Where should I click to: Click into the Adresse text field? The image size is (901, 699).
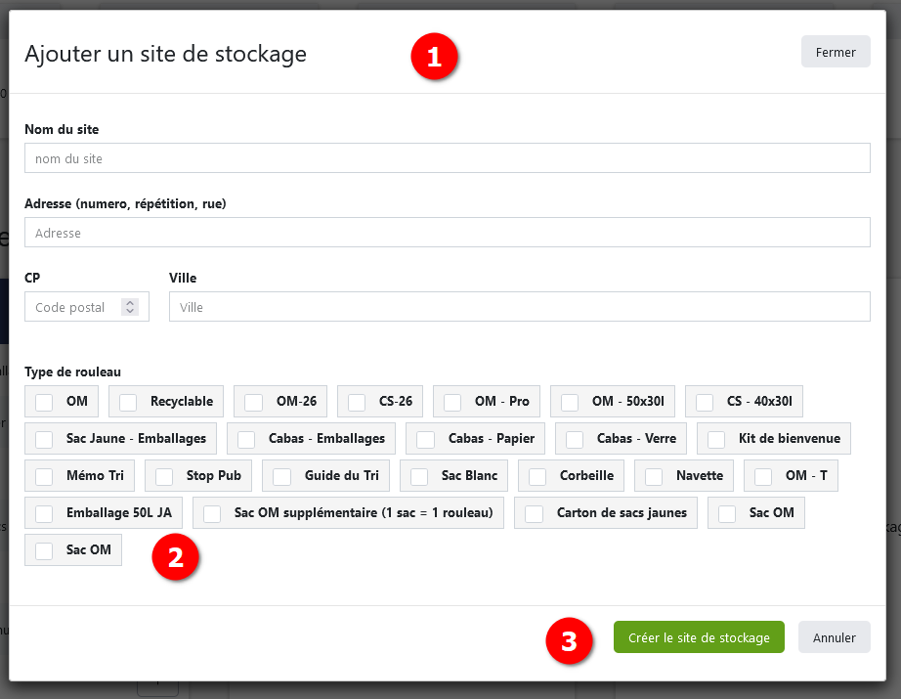[447, 233]
